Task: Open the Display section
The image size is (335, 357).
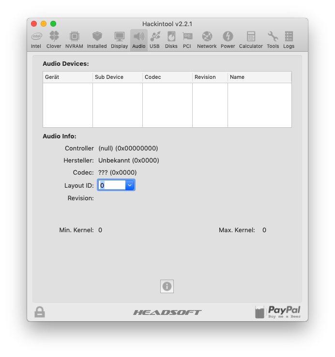Action: pos(119,40)
